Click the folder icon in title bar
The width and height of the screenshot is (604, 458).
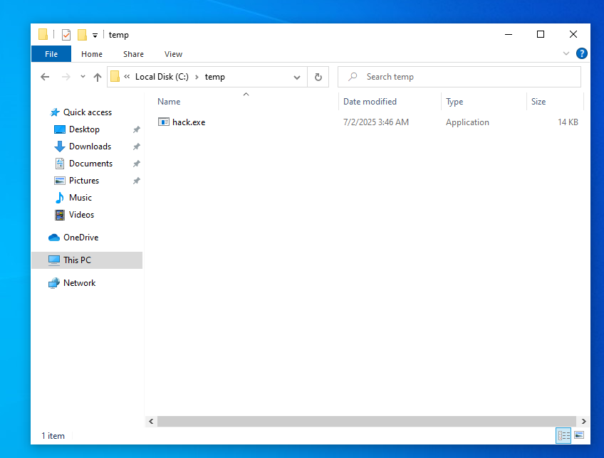tap(43, 34)
